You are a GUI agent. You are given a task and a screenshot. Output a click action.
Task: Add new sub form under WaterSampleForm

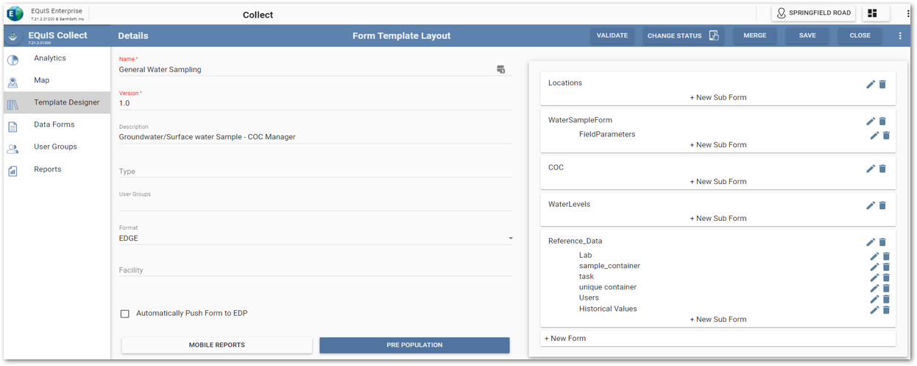pyautogui.click(x=718, y=145)
